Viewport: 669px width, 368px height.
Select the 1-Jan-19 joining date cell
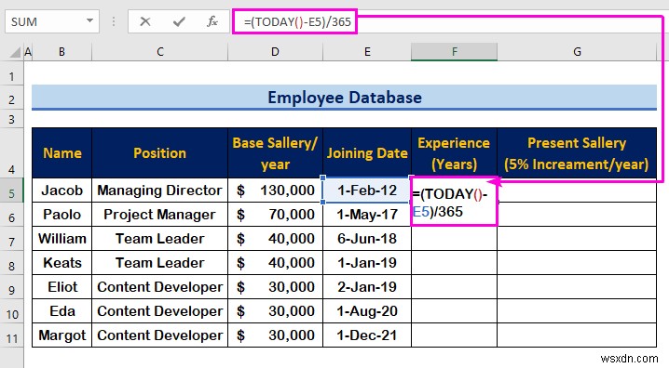(367, 263)
